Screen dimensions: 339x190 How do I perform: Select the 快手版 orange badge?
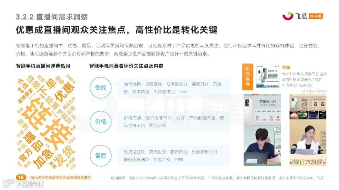click(x=316, y=16)
